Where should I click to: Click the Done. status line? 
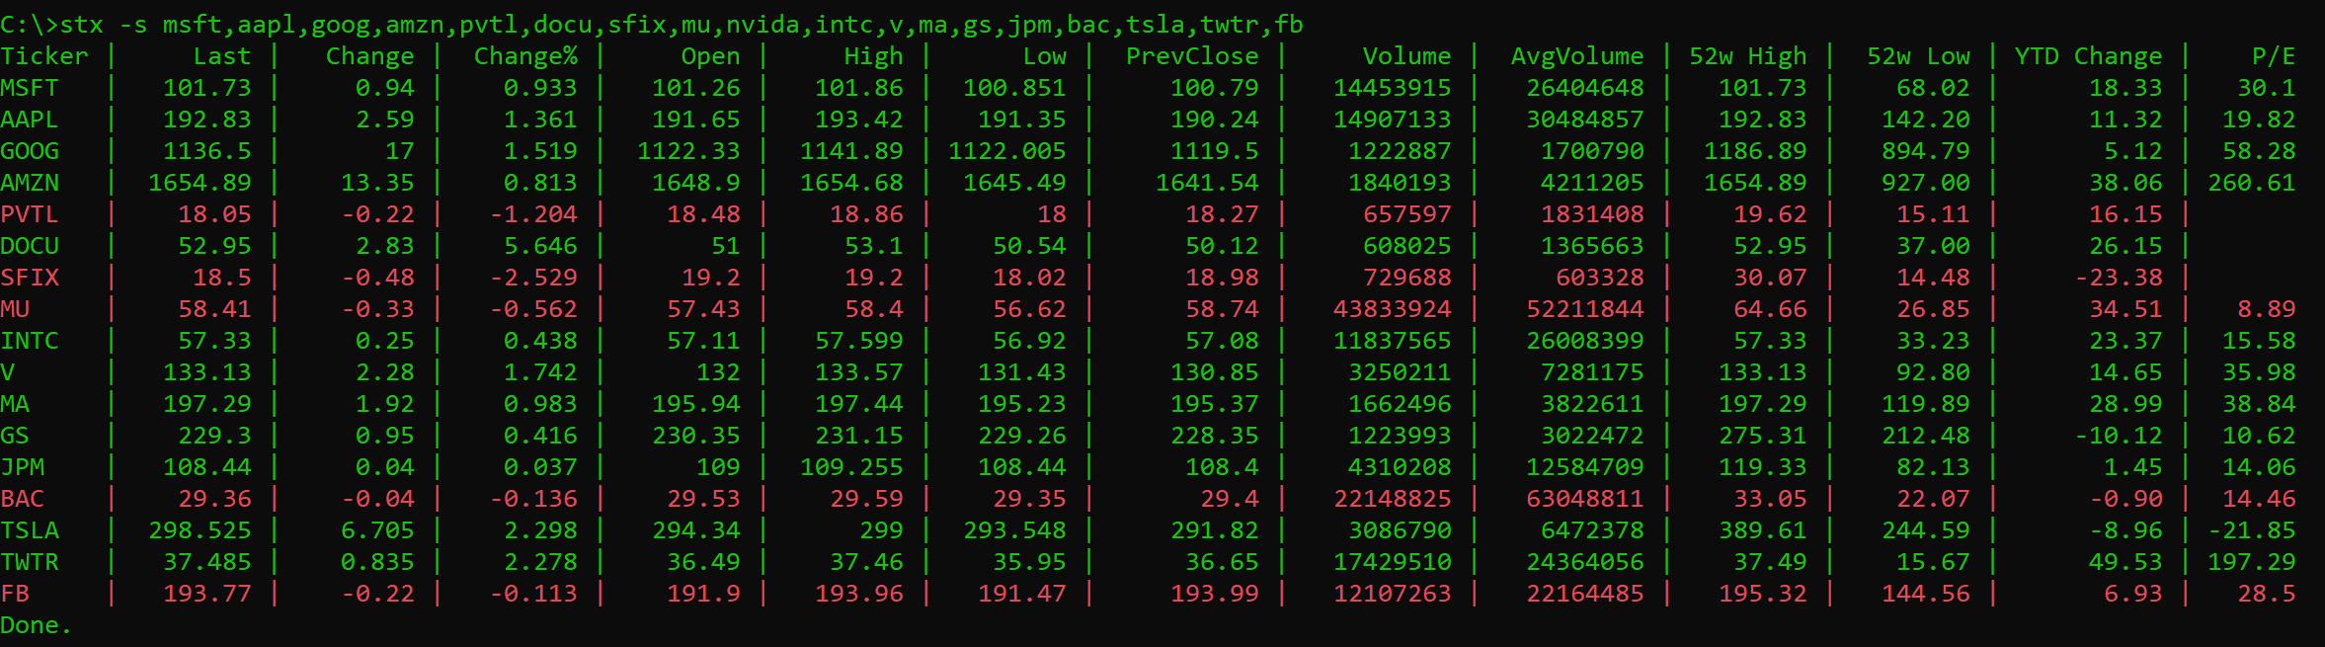click(37, 625)
